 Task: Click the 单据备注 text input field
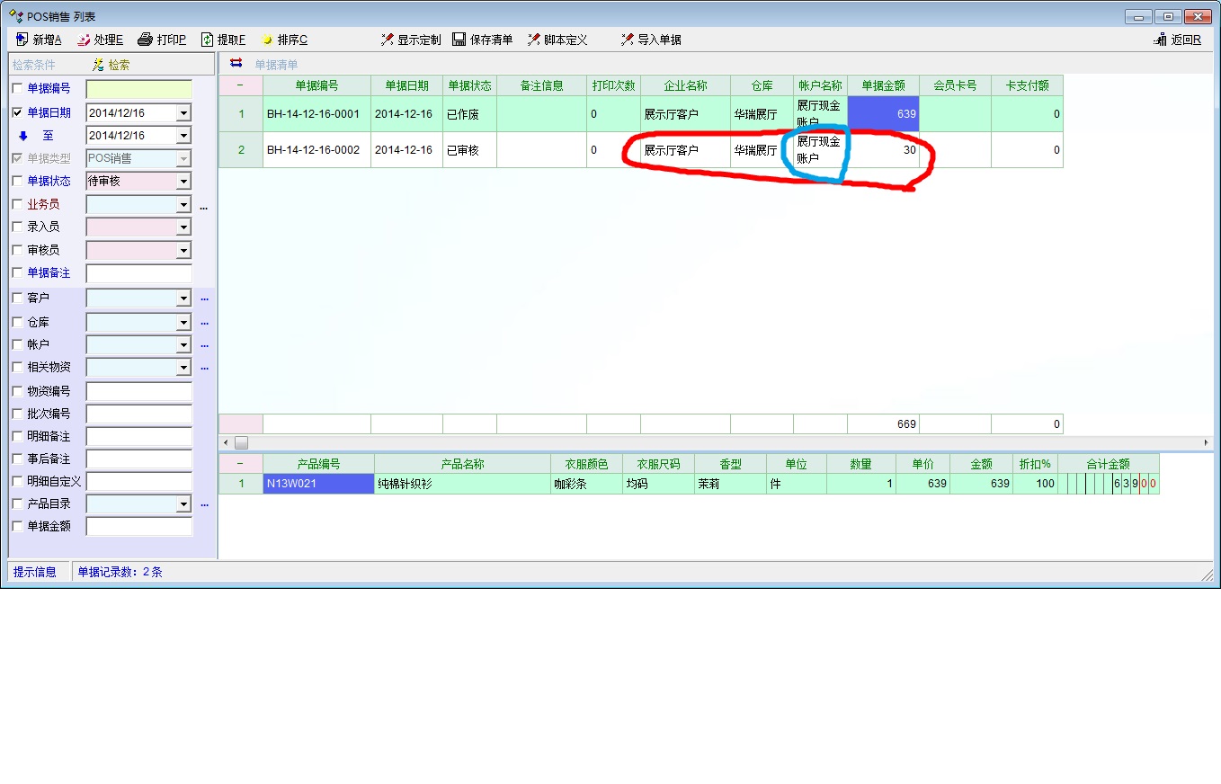click(x=139, y=273)
